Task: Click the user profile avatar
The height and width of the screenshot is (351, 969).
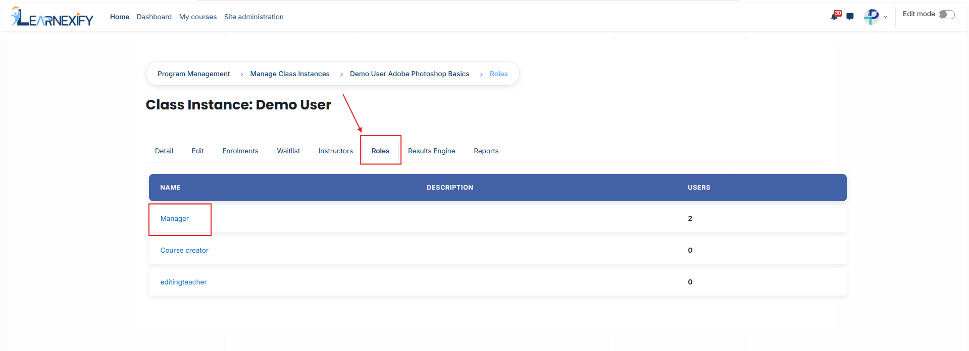Action: 871,17
